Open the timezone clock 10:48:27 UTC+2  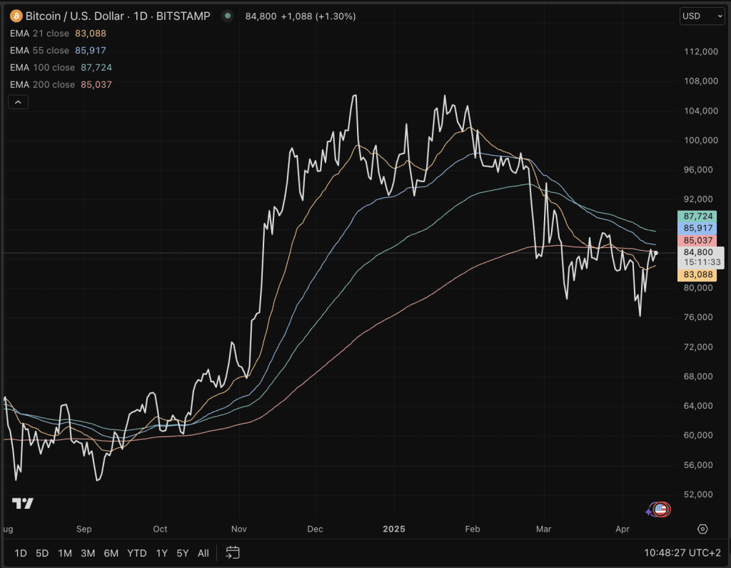click(x=682, y=553)
